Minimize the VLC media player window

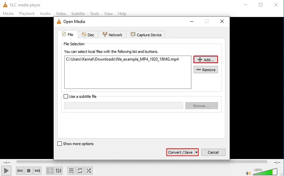point(246,5)
